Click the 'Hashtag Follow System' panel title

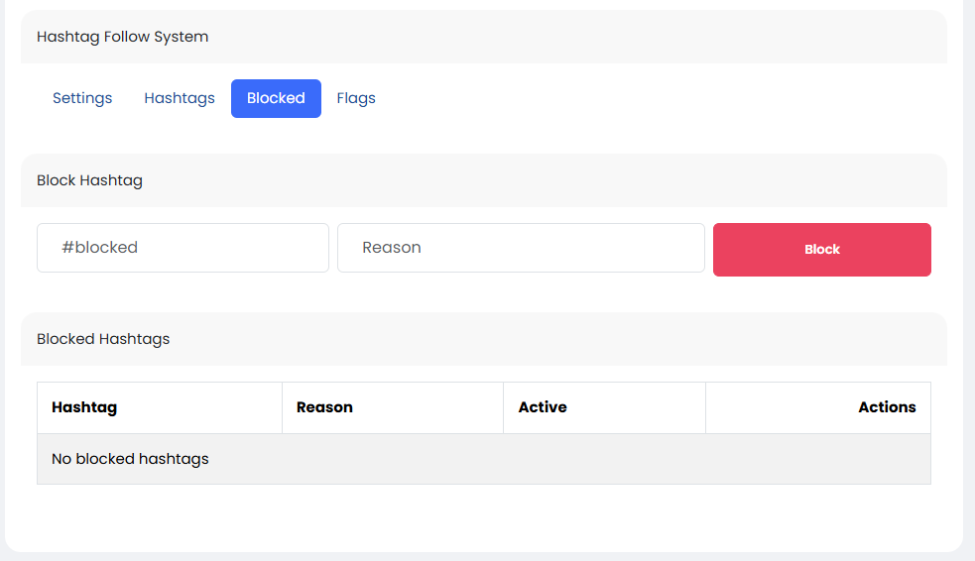tap(123, 37)
